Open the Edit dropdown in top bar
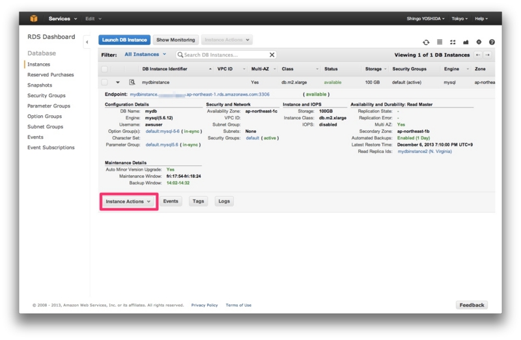 point(93,19)
